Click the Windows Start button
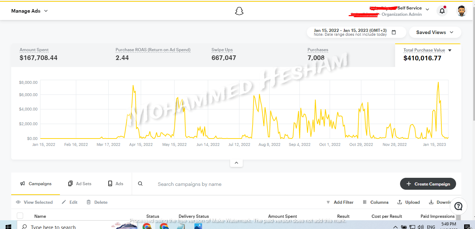The height and width of the screenshot is (229, 475). pos(8,227)
